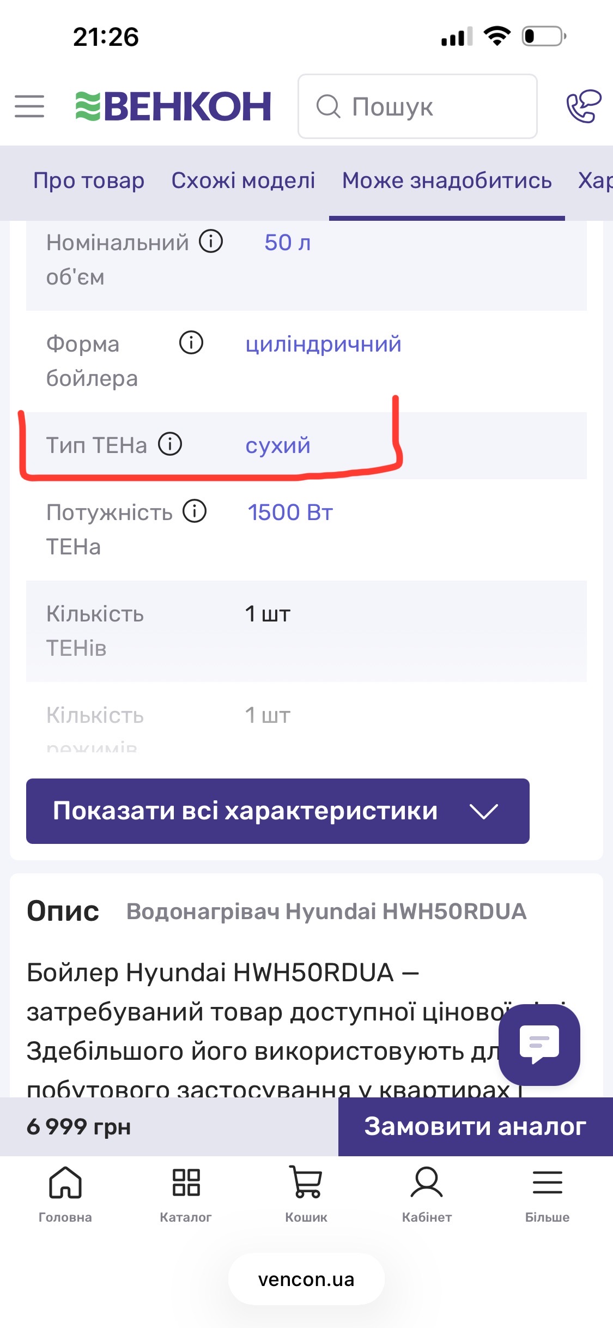
Task: Tap the phone call icon
Action: [x=583, y=106]
